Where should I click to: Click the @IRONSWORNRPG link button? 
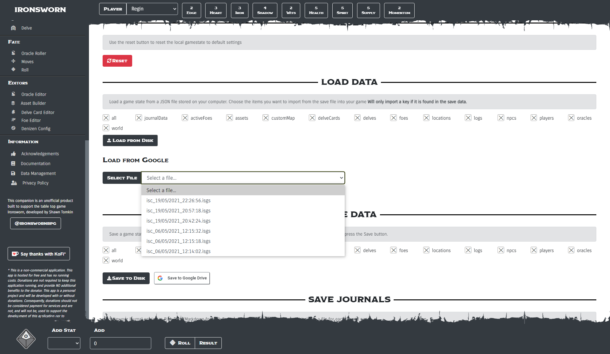coord(36,223)
